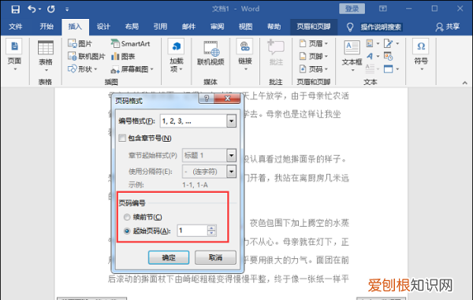Open the 页脚 (Footer) dropdown
The height and width of the screenshot is (300, 473).
tap(314, 57)
